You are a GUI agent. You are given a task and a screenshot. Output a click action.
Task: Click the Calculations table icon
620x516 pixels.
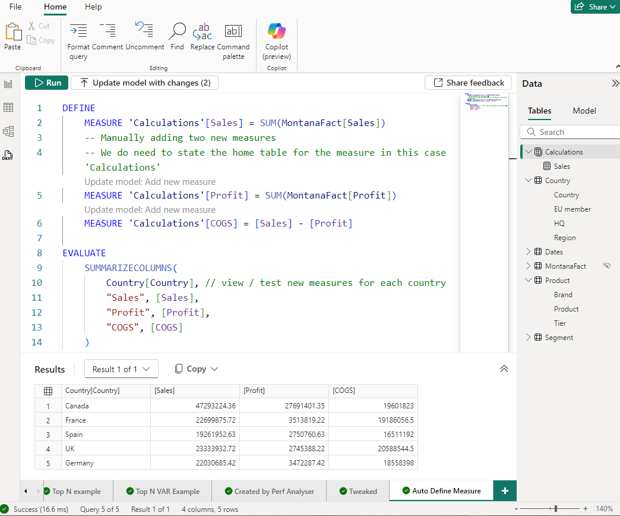[538, 152]
